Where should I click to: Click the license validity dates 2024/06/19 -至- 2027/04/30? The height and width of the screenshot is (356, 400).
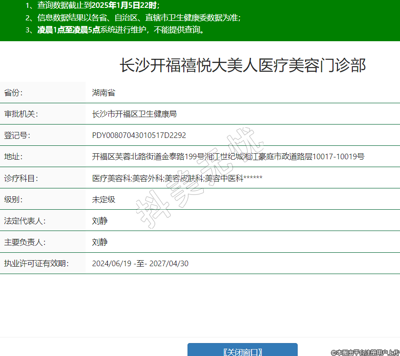(140, 263)
